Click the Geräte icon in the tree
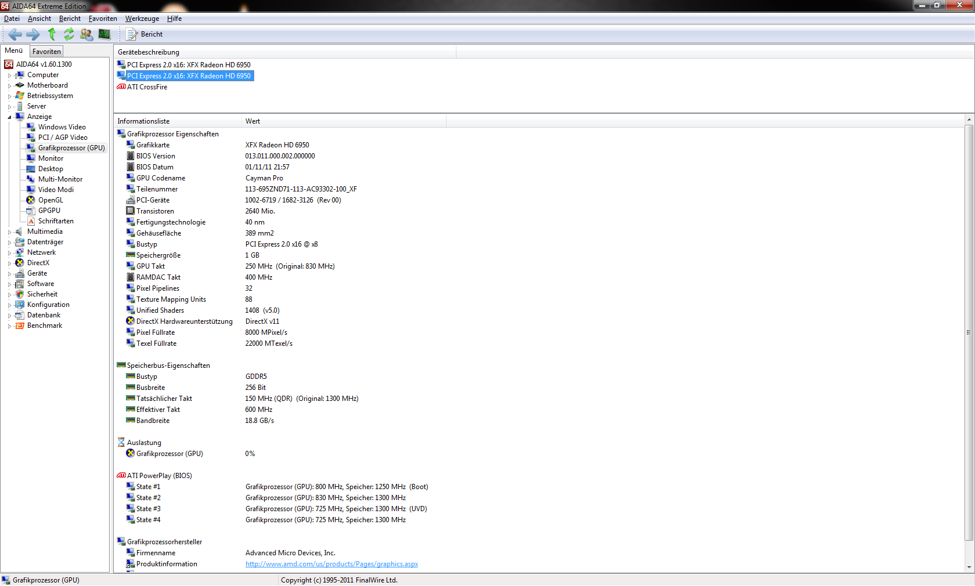 click(x=20, y=273)
